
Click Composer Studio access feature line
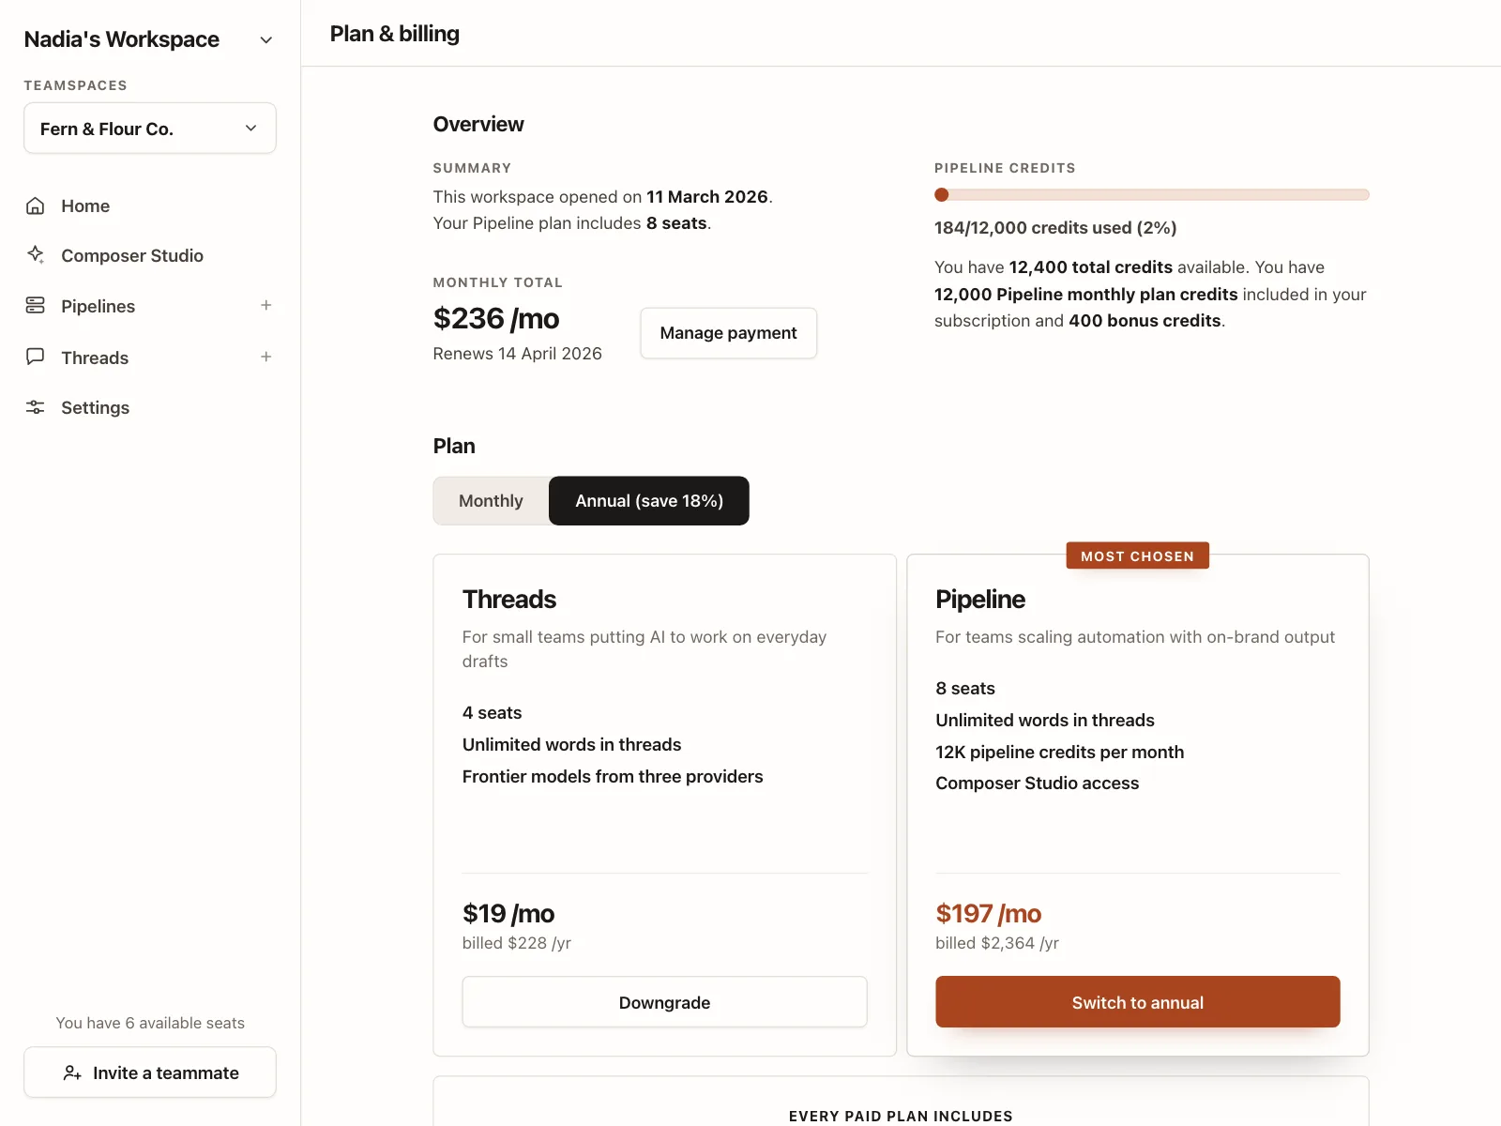[x=1038, y=784]
